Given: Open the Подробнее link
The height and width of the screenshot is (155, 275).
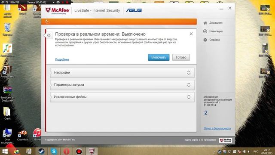Looking at the screenshot, I should click(62, 59).
